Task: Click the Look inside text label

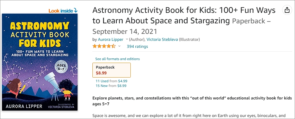Action: (61, 11)
